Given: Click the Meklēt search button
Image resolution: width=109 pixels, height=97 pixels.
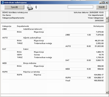Looking at the screenshot, I should [x=102, y=7].
